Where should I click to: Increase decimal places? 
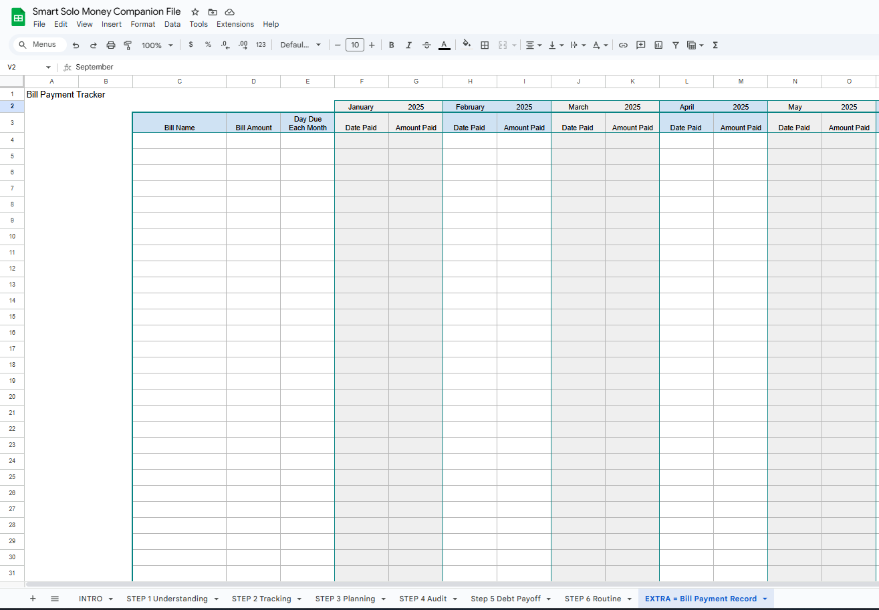click(x=243, y=45)
